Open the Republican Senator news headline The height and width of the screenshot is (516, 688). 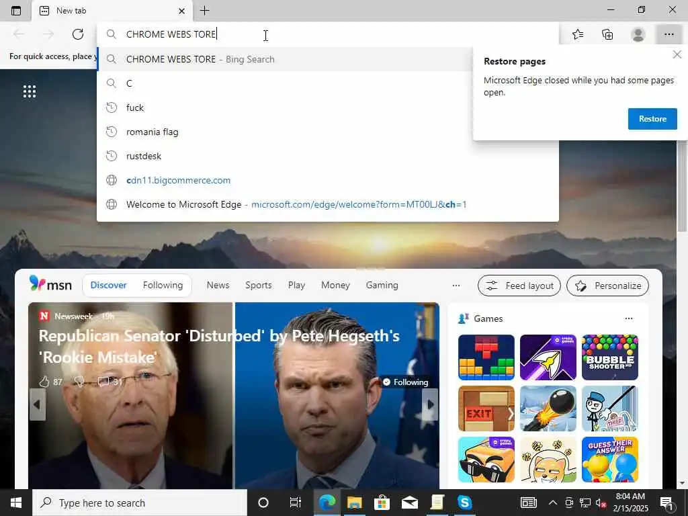219,347
